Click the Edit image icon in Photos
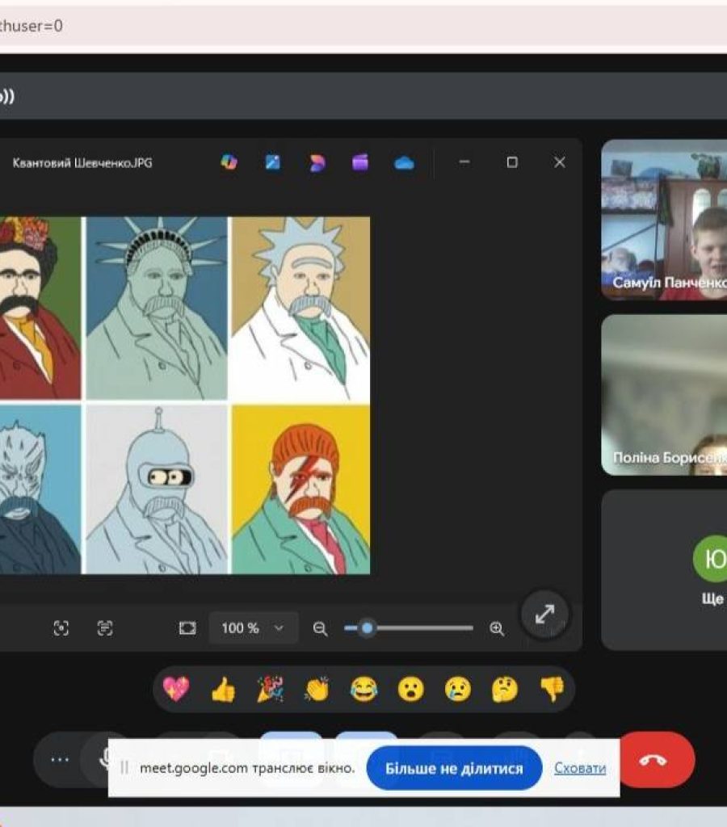 (x=272, y=162)
